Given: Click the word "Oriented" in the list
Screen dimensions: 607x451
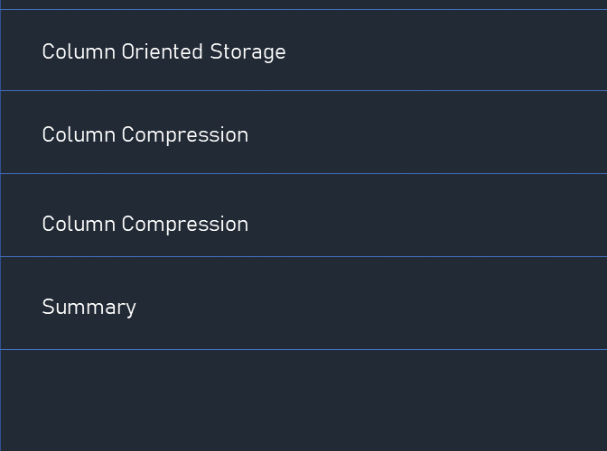Looking at the screenshot, I should [x=163, y=51].
